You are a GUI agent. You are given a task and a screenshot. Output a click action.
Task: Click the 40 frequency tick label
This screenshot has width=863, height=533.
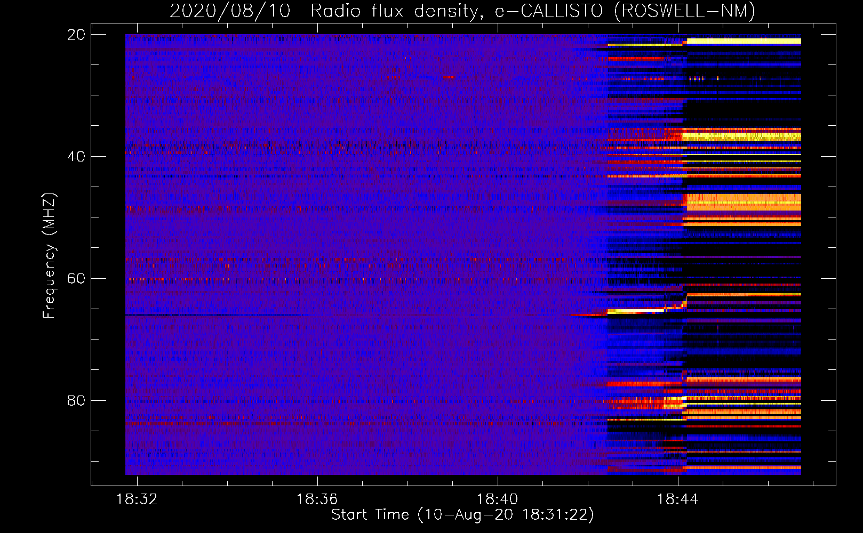[x=76, y=157]
